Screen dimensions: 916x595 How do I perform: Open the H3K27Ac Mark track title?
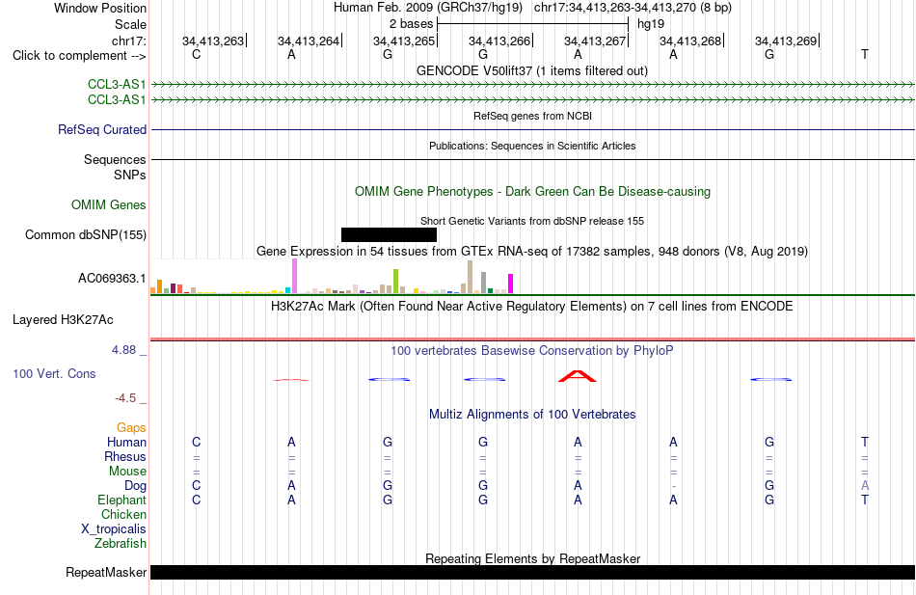pos(532,307)
